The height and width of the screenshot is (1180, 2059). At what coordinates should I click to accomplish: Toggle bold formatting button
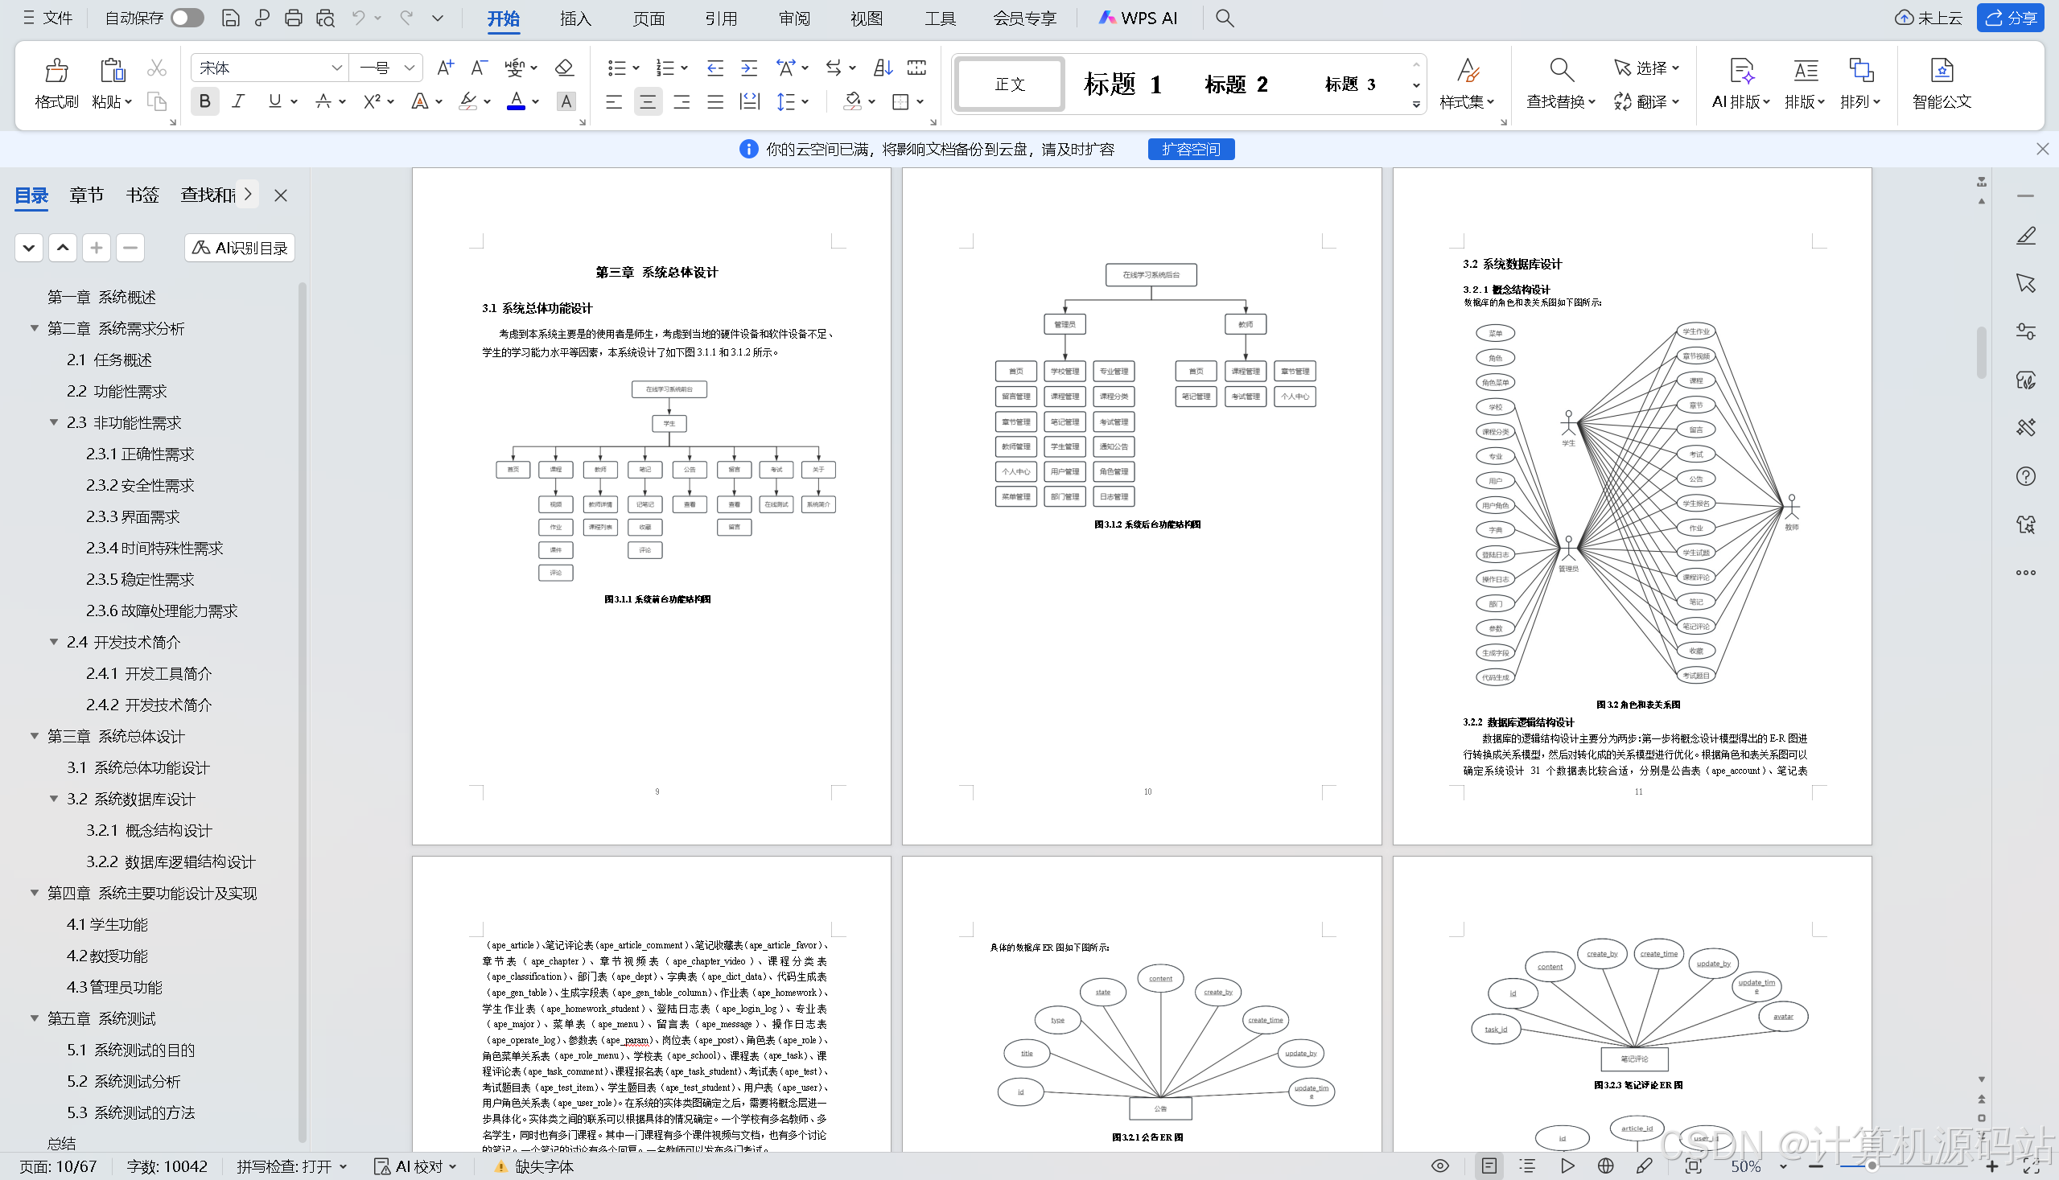204,102
